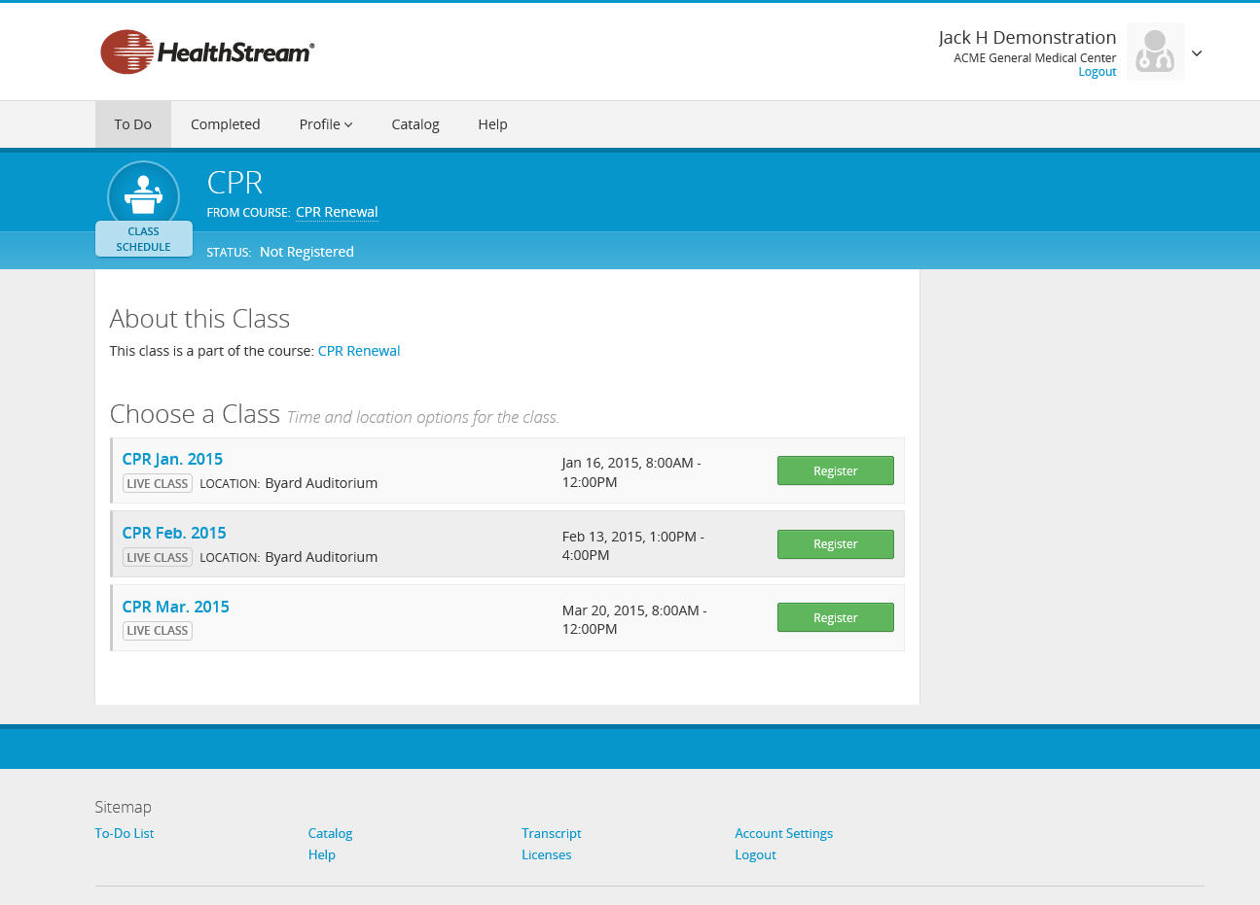The height and width of the screenshot is (905, 1260).
Task: Click the 'About this Class' heading
Action: click(x=199, y=319)
